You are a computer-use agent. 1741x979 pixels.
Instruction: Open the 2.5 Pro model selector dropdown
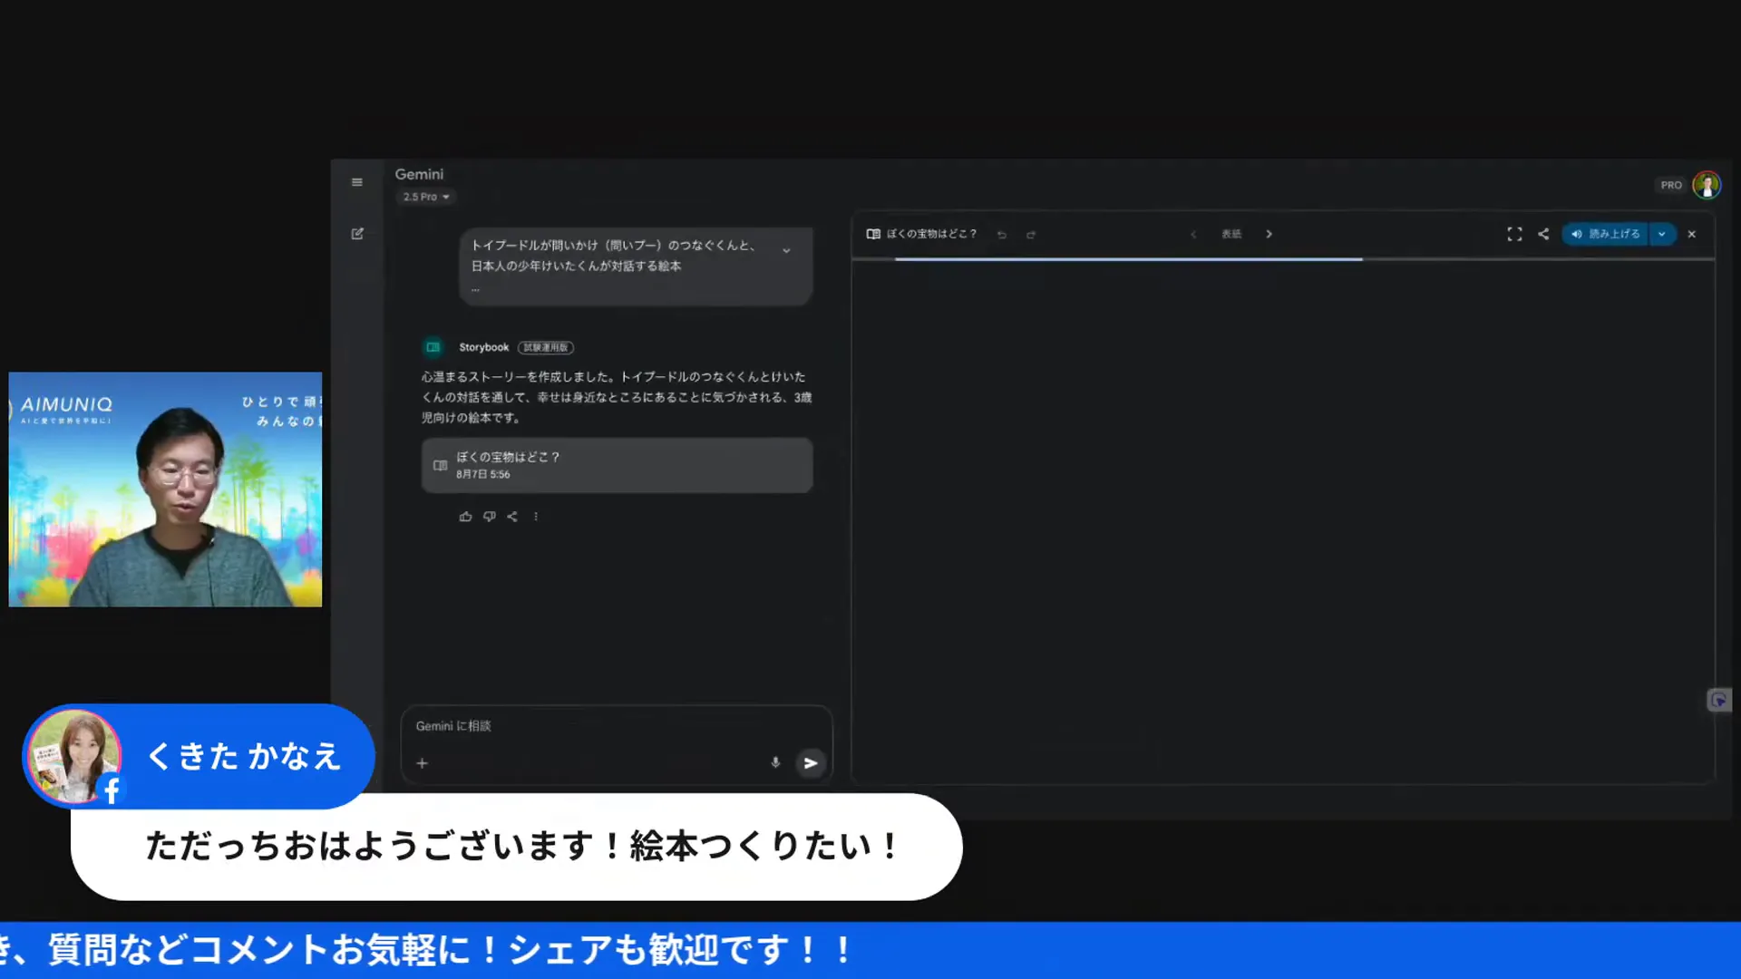click(426, 197)
